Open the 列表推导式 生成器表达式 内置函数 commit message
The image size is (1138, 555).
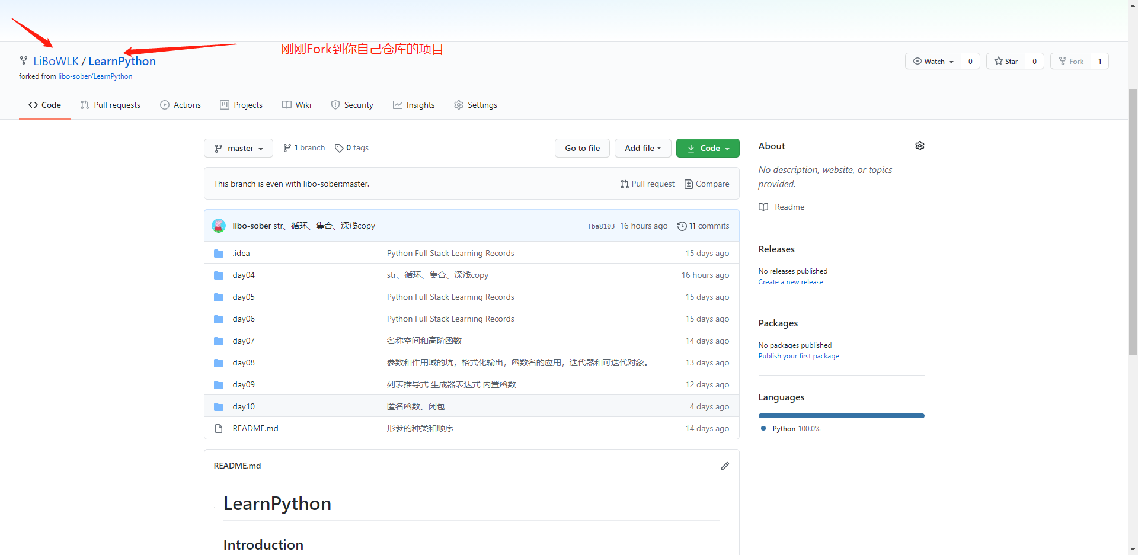pyautogui.click(x=452, y=384)
